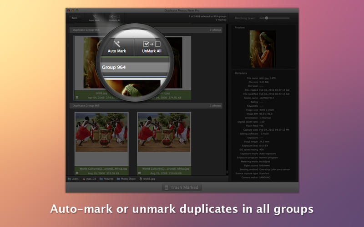Adjust the Matching Level slider
Screen dimensions: 364x227
coord(267,18)
